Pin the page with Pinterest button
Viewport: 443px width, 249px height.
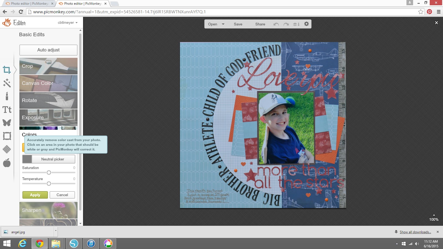[x=429, y=12]
